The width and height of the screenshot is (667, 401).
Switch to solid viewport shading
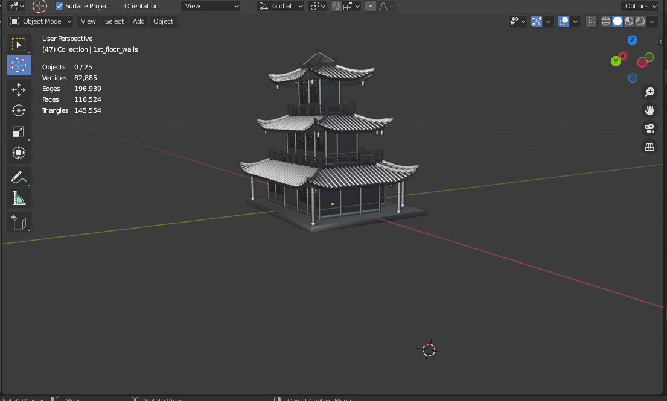[x=618, y=21]
